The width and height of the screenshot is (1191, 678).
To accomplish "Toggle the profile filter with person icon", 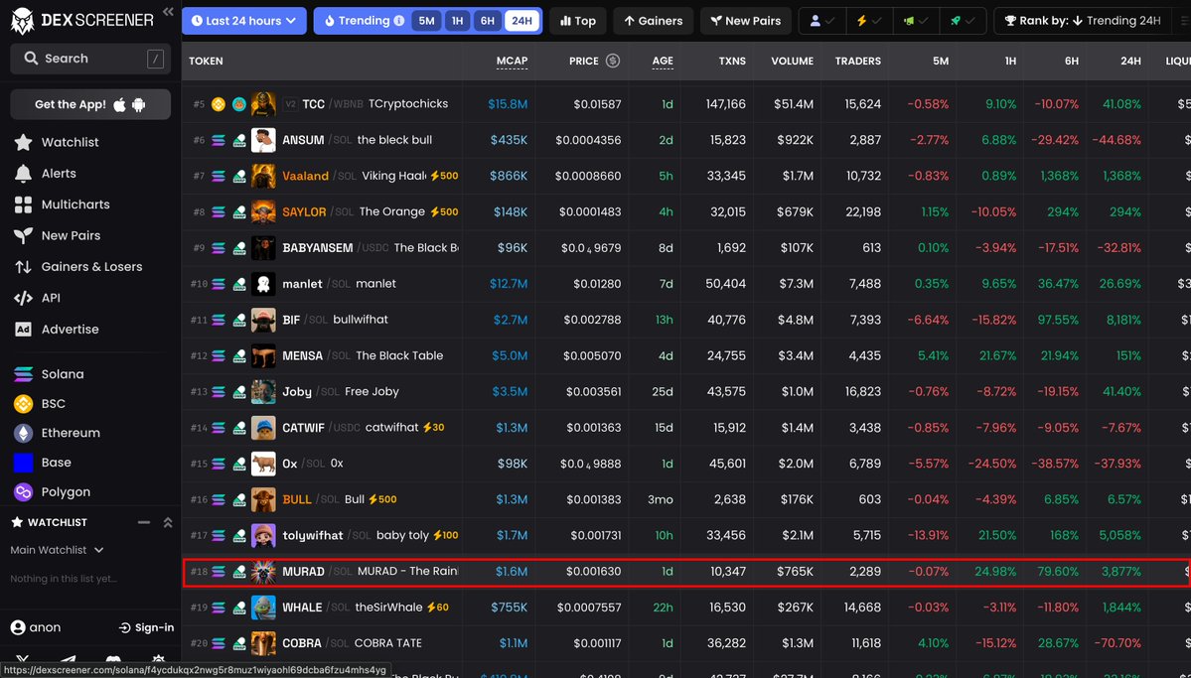I will pyautogui.click(x=822, y=21).
